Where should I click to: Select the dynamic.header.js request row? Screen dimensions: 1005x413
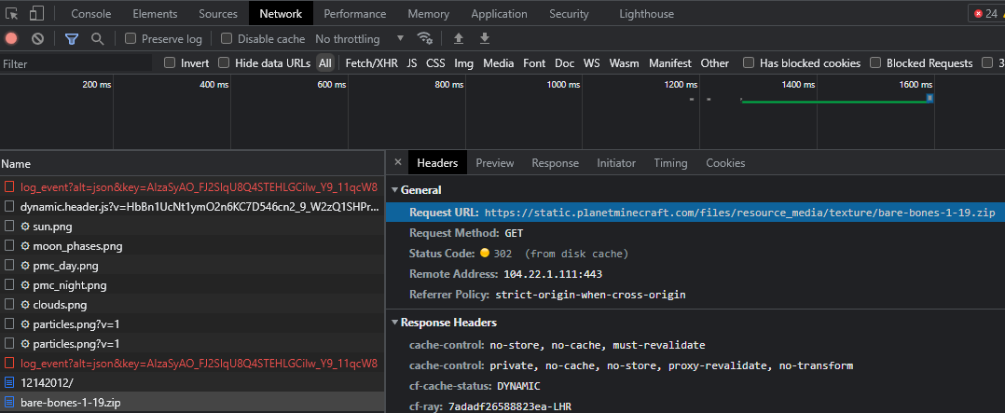tap(192, 207)
